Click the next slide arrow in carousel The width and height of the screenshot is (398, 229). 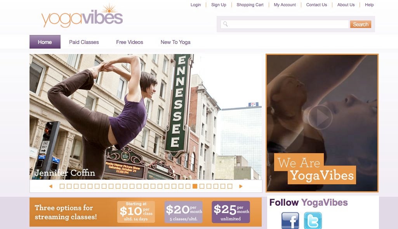tap(241, 186)
